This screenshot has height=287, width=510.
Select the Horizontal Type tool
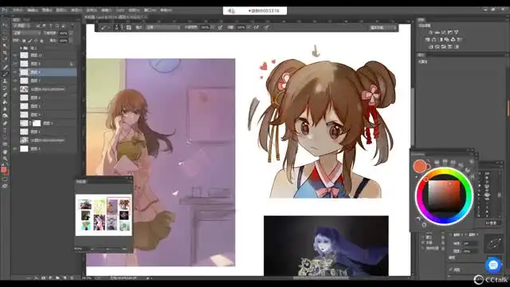tap(5, 131)
